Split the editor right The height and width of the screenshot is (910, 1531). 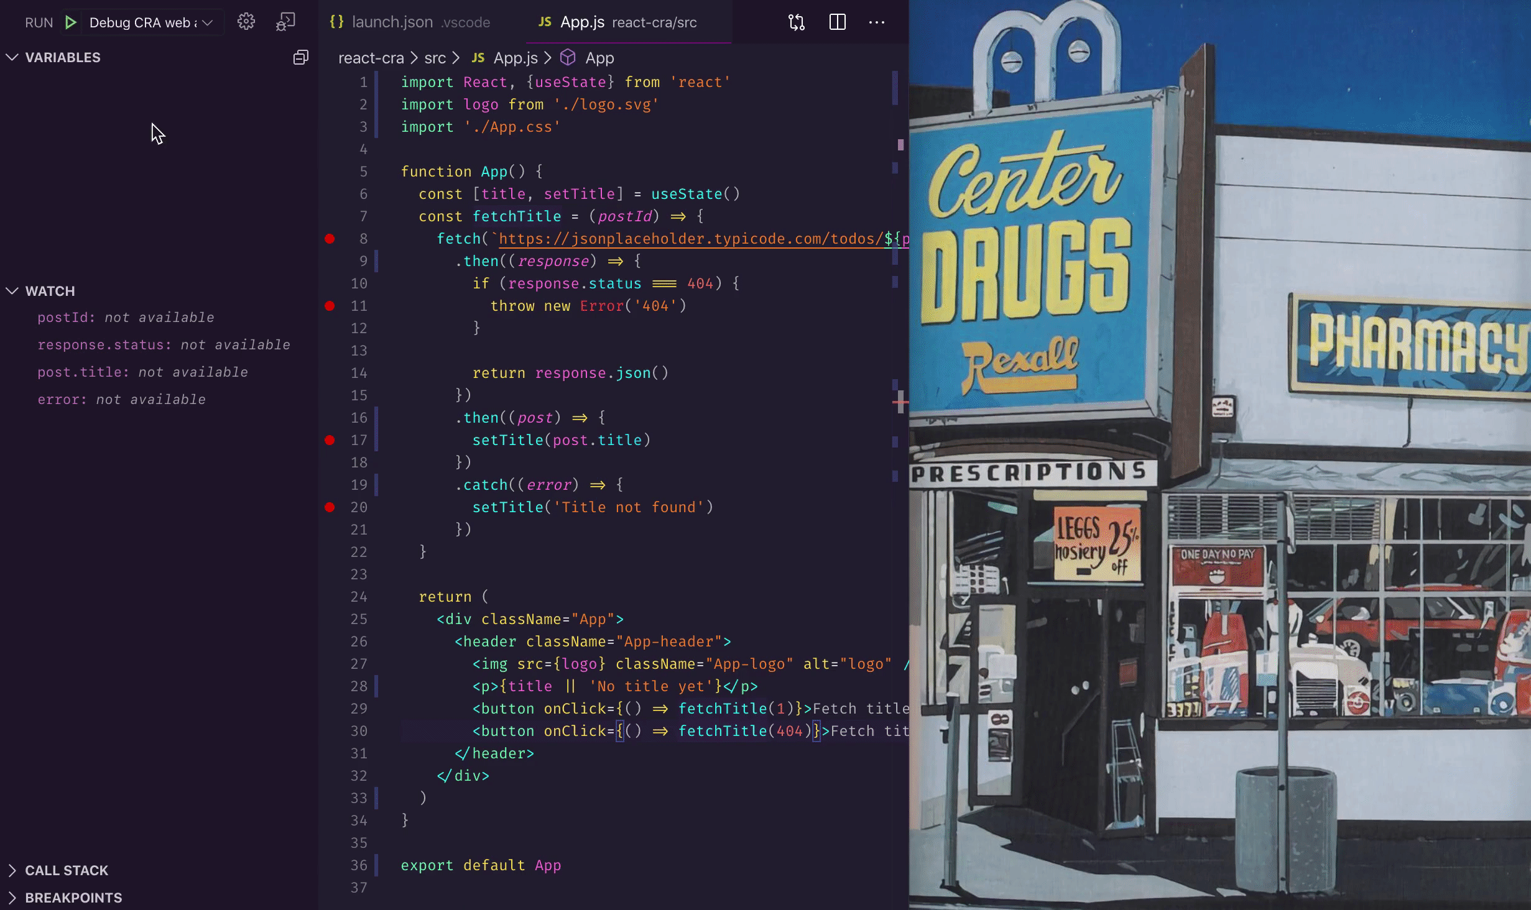838,22
